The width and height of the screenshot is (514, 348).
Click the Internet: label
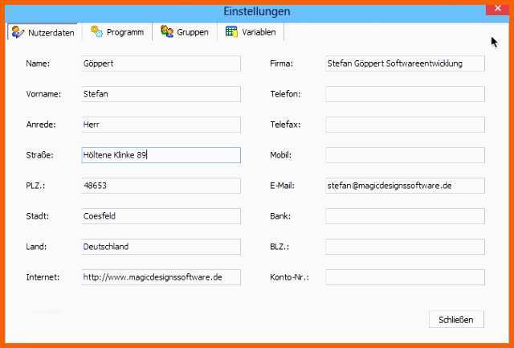[x=43, y=277]
